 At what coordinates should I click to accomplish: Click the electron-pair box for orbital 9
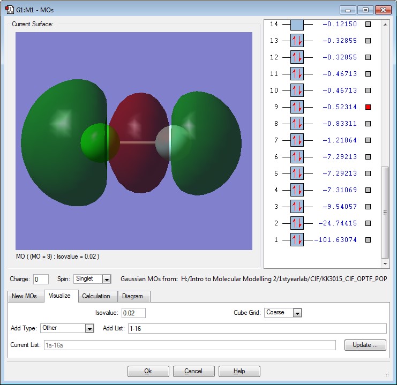point(297,107)
